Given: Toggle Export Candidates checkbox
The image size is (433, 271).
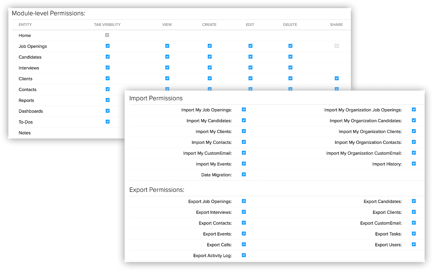Looking at the screenshot, I should pos(414,201).
